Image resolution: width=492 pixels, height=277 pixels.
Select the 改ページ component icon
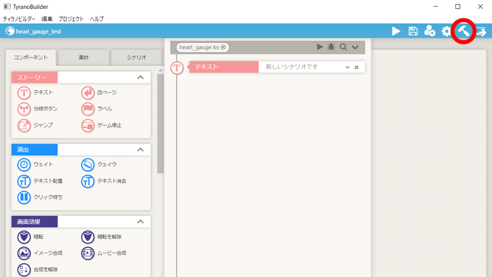pos(88,93)
